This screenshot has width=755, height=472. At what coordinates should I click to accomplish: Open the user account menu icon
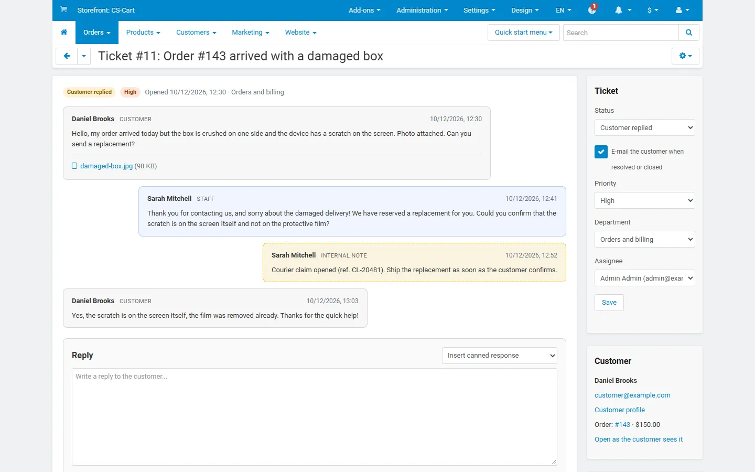coord(682,10)
